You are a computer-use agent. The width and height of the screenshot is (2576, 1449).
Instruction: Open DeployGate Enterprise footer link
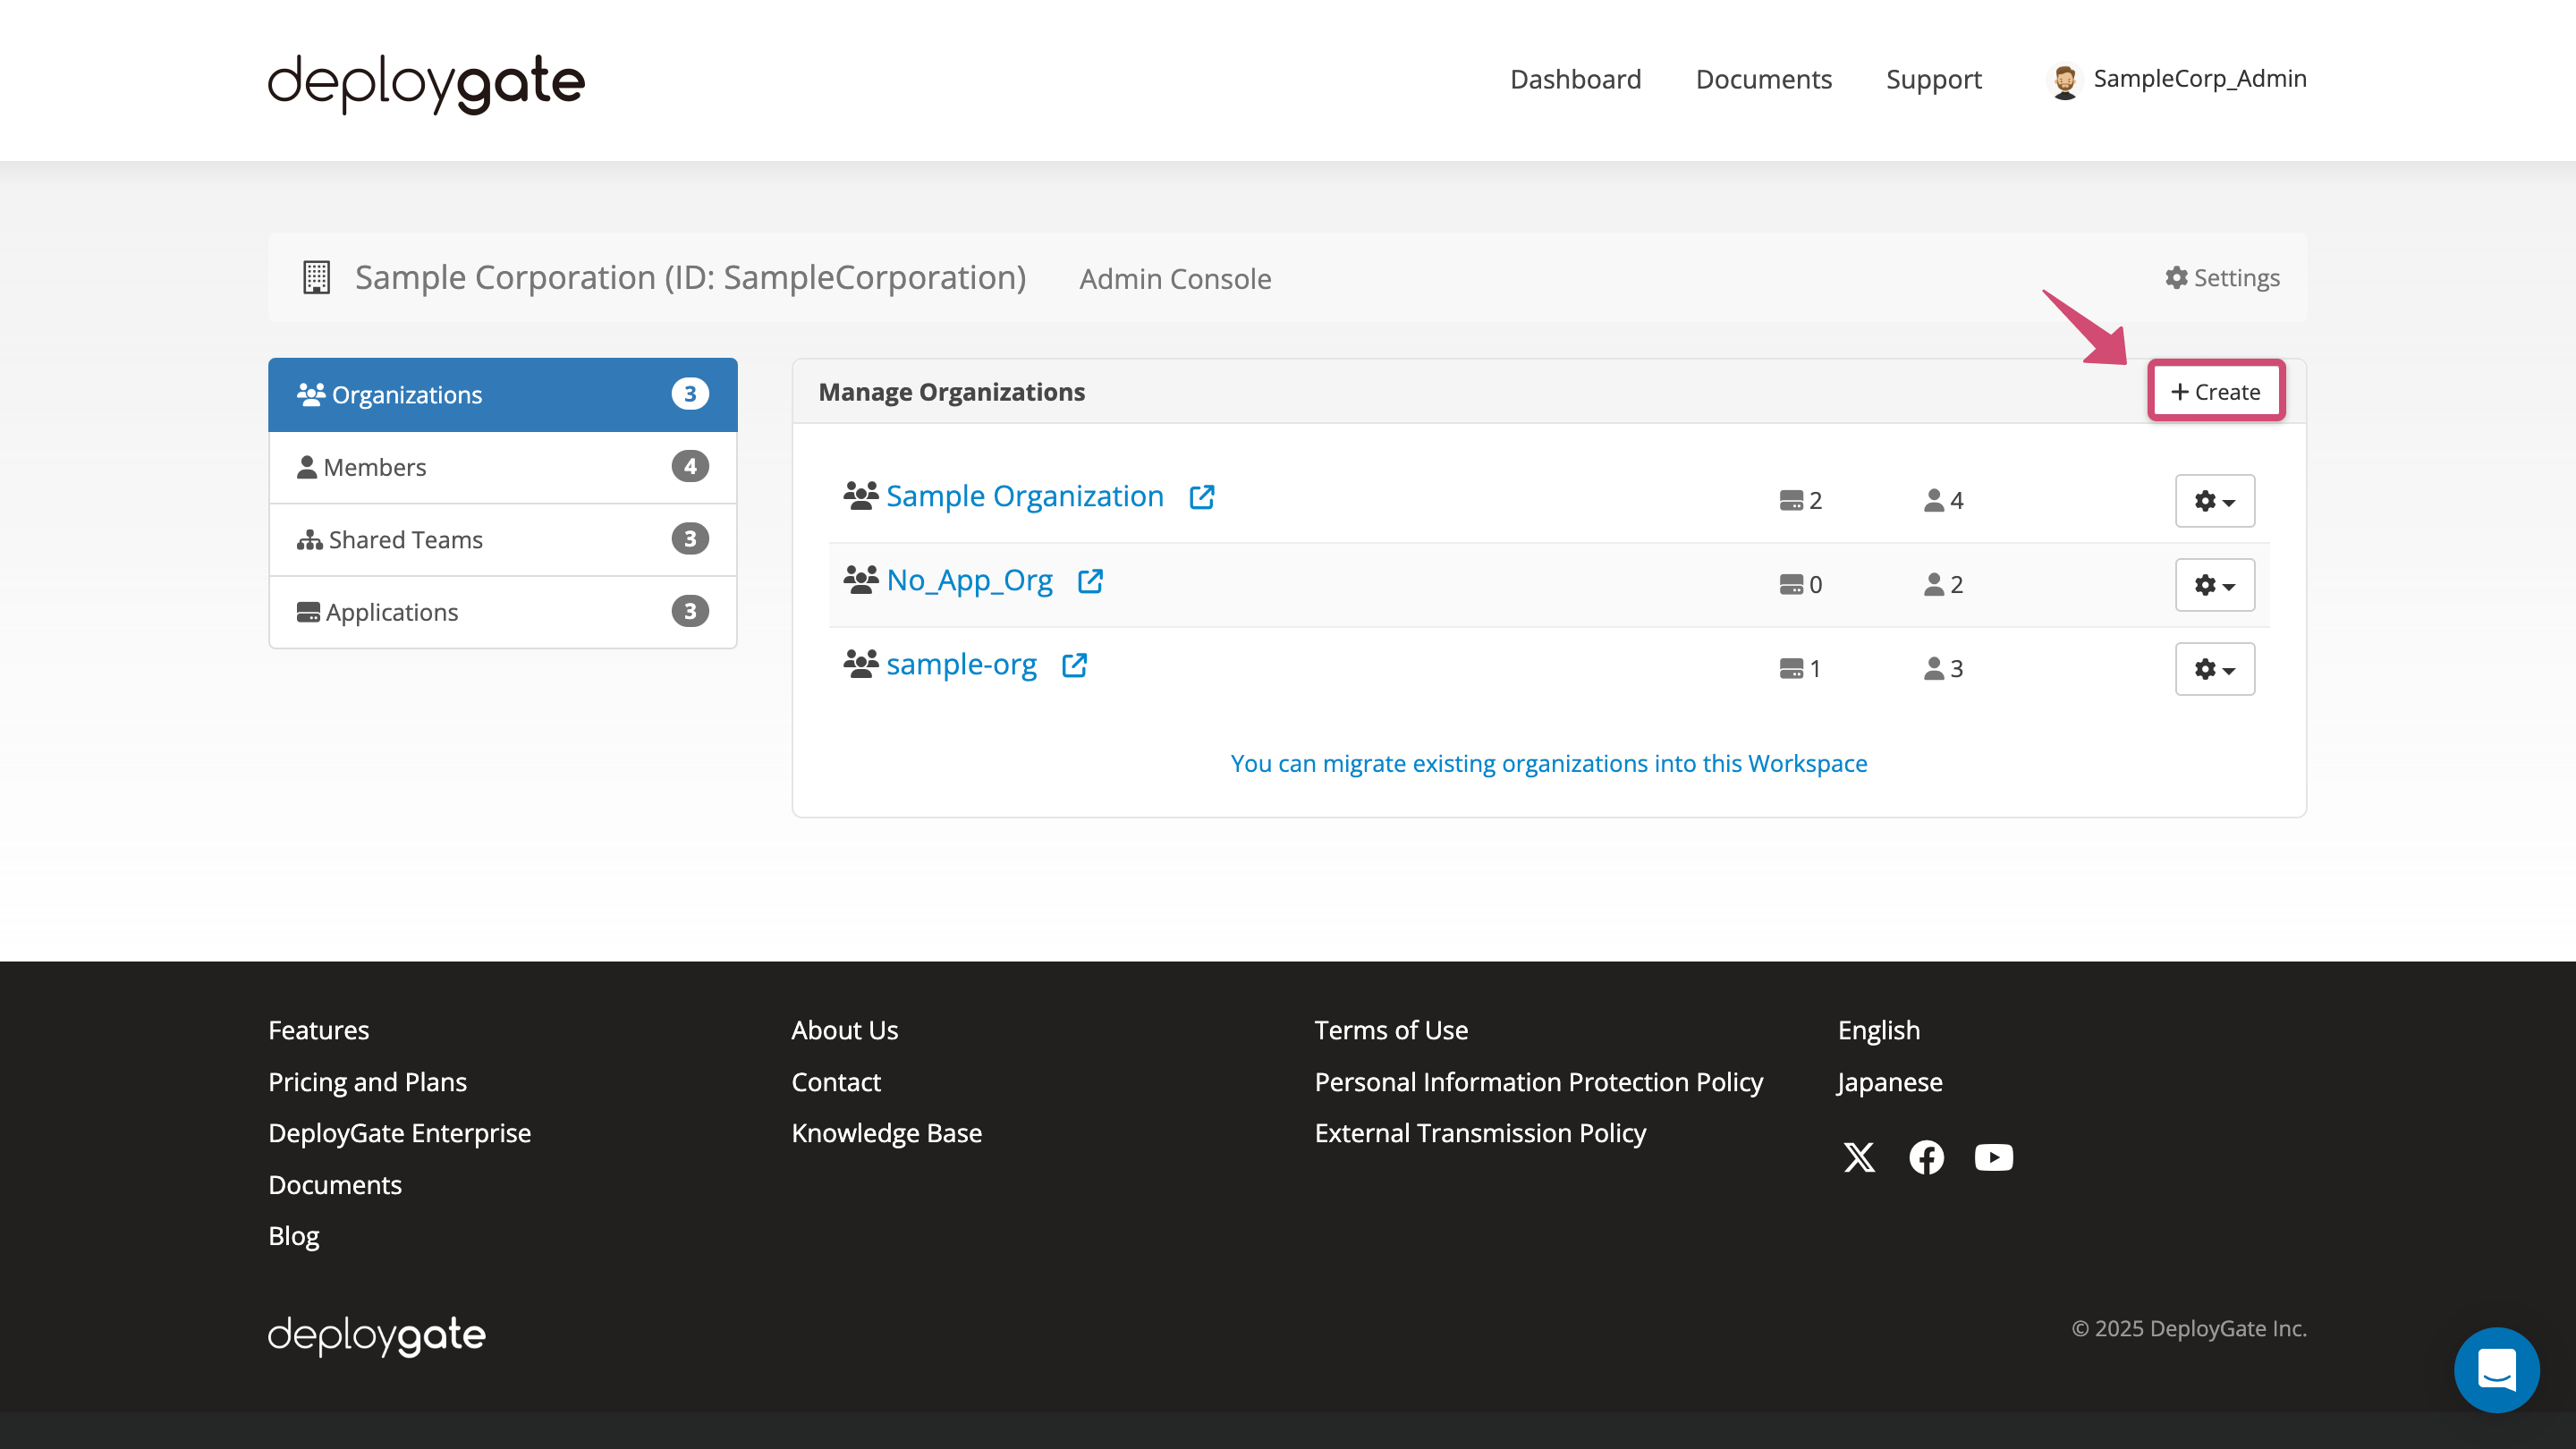[399, 1133]
